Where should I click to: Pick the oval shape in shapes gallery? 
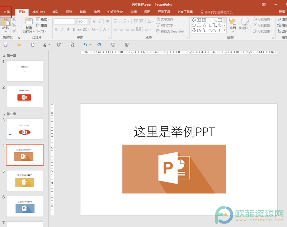coord(194,25)
